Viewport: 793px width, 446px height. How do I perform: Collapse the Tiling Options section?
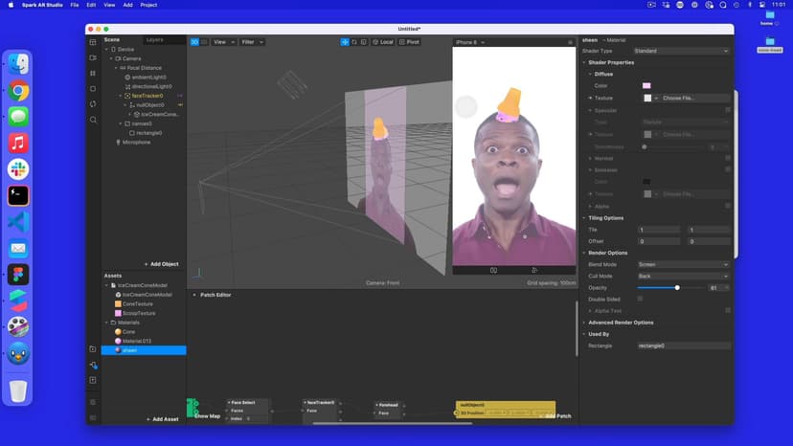pyautogui.click(x=584, y=218)
